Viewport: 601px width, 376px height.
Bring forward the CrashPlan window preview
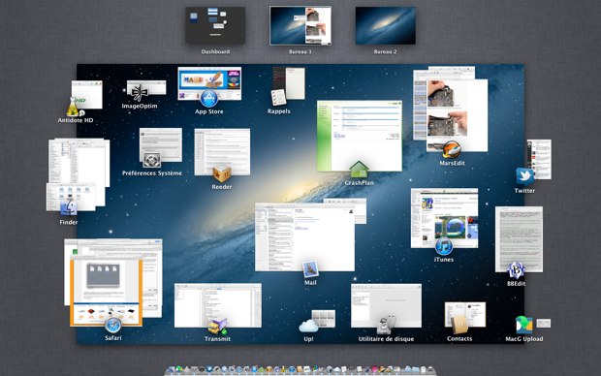359,135
